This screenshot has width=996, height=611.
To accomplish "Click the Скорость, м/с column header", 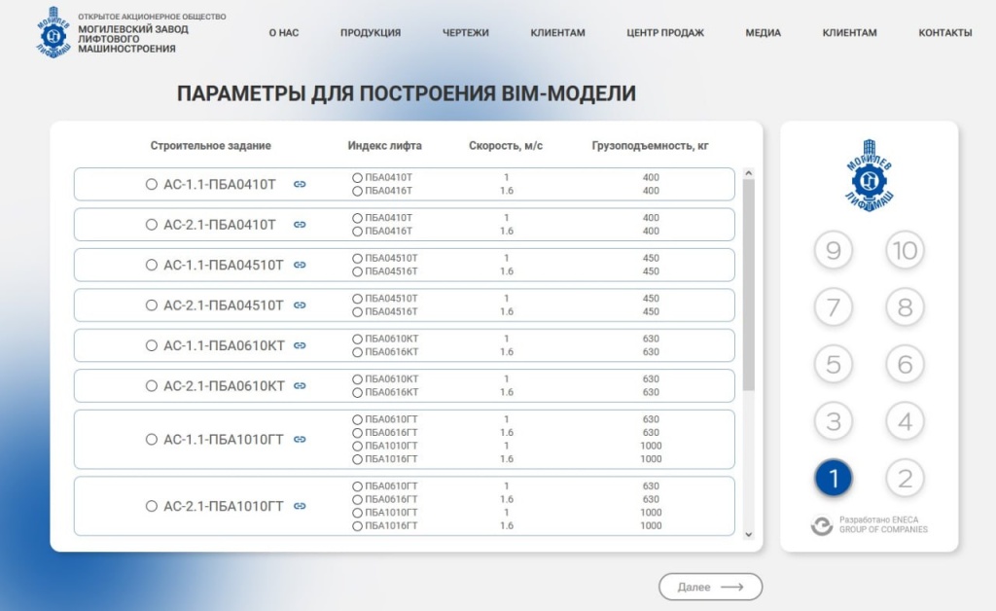I will (x=506, y=145).
